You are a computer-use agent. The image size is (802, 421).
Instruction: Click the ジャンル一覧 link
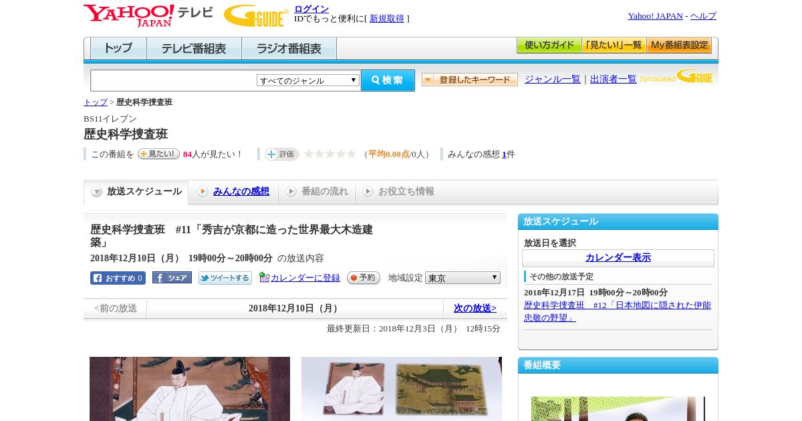pyautogui.click(x=553, y=79)
